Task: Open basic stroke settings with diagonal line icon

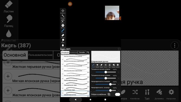Action: click(x=93, y=65)
